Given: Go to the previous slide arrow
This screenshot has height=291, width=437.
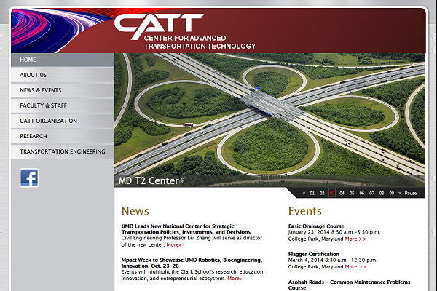Looking at the screenshot, I should 304,193.
